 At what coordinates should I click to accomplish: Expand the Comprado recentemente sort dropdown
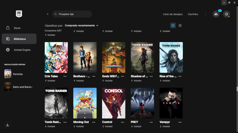82,25
